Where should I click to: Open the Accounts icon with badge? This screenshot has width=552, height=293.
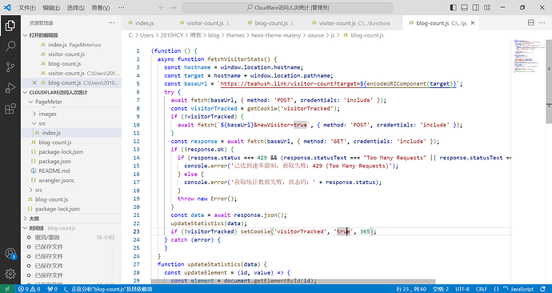click(x=10, y=253)
